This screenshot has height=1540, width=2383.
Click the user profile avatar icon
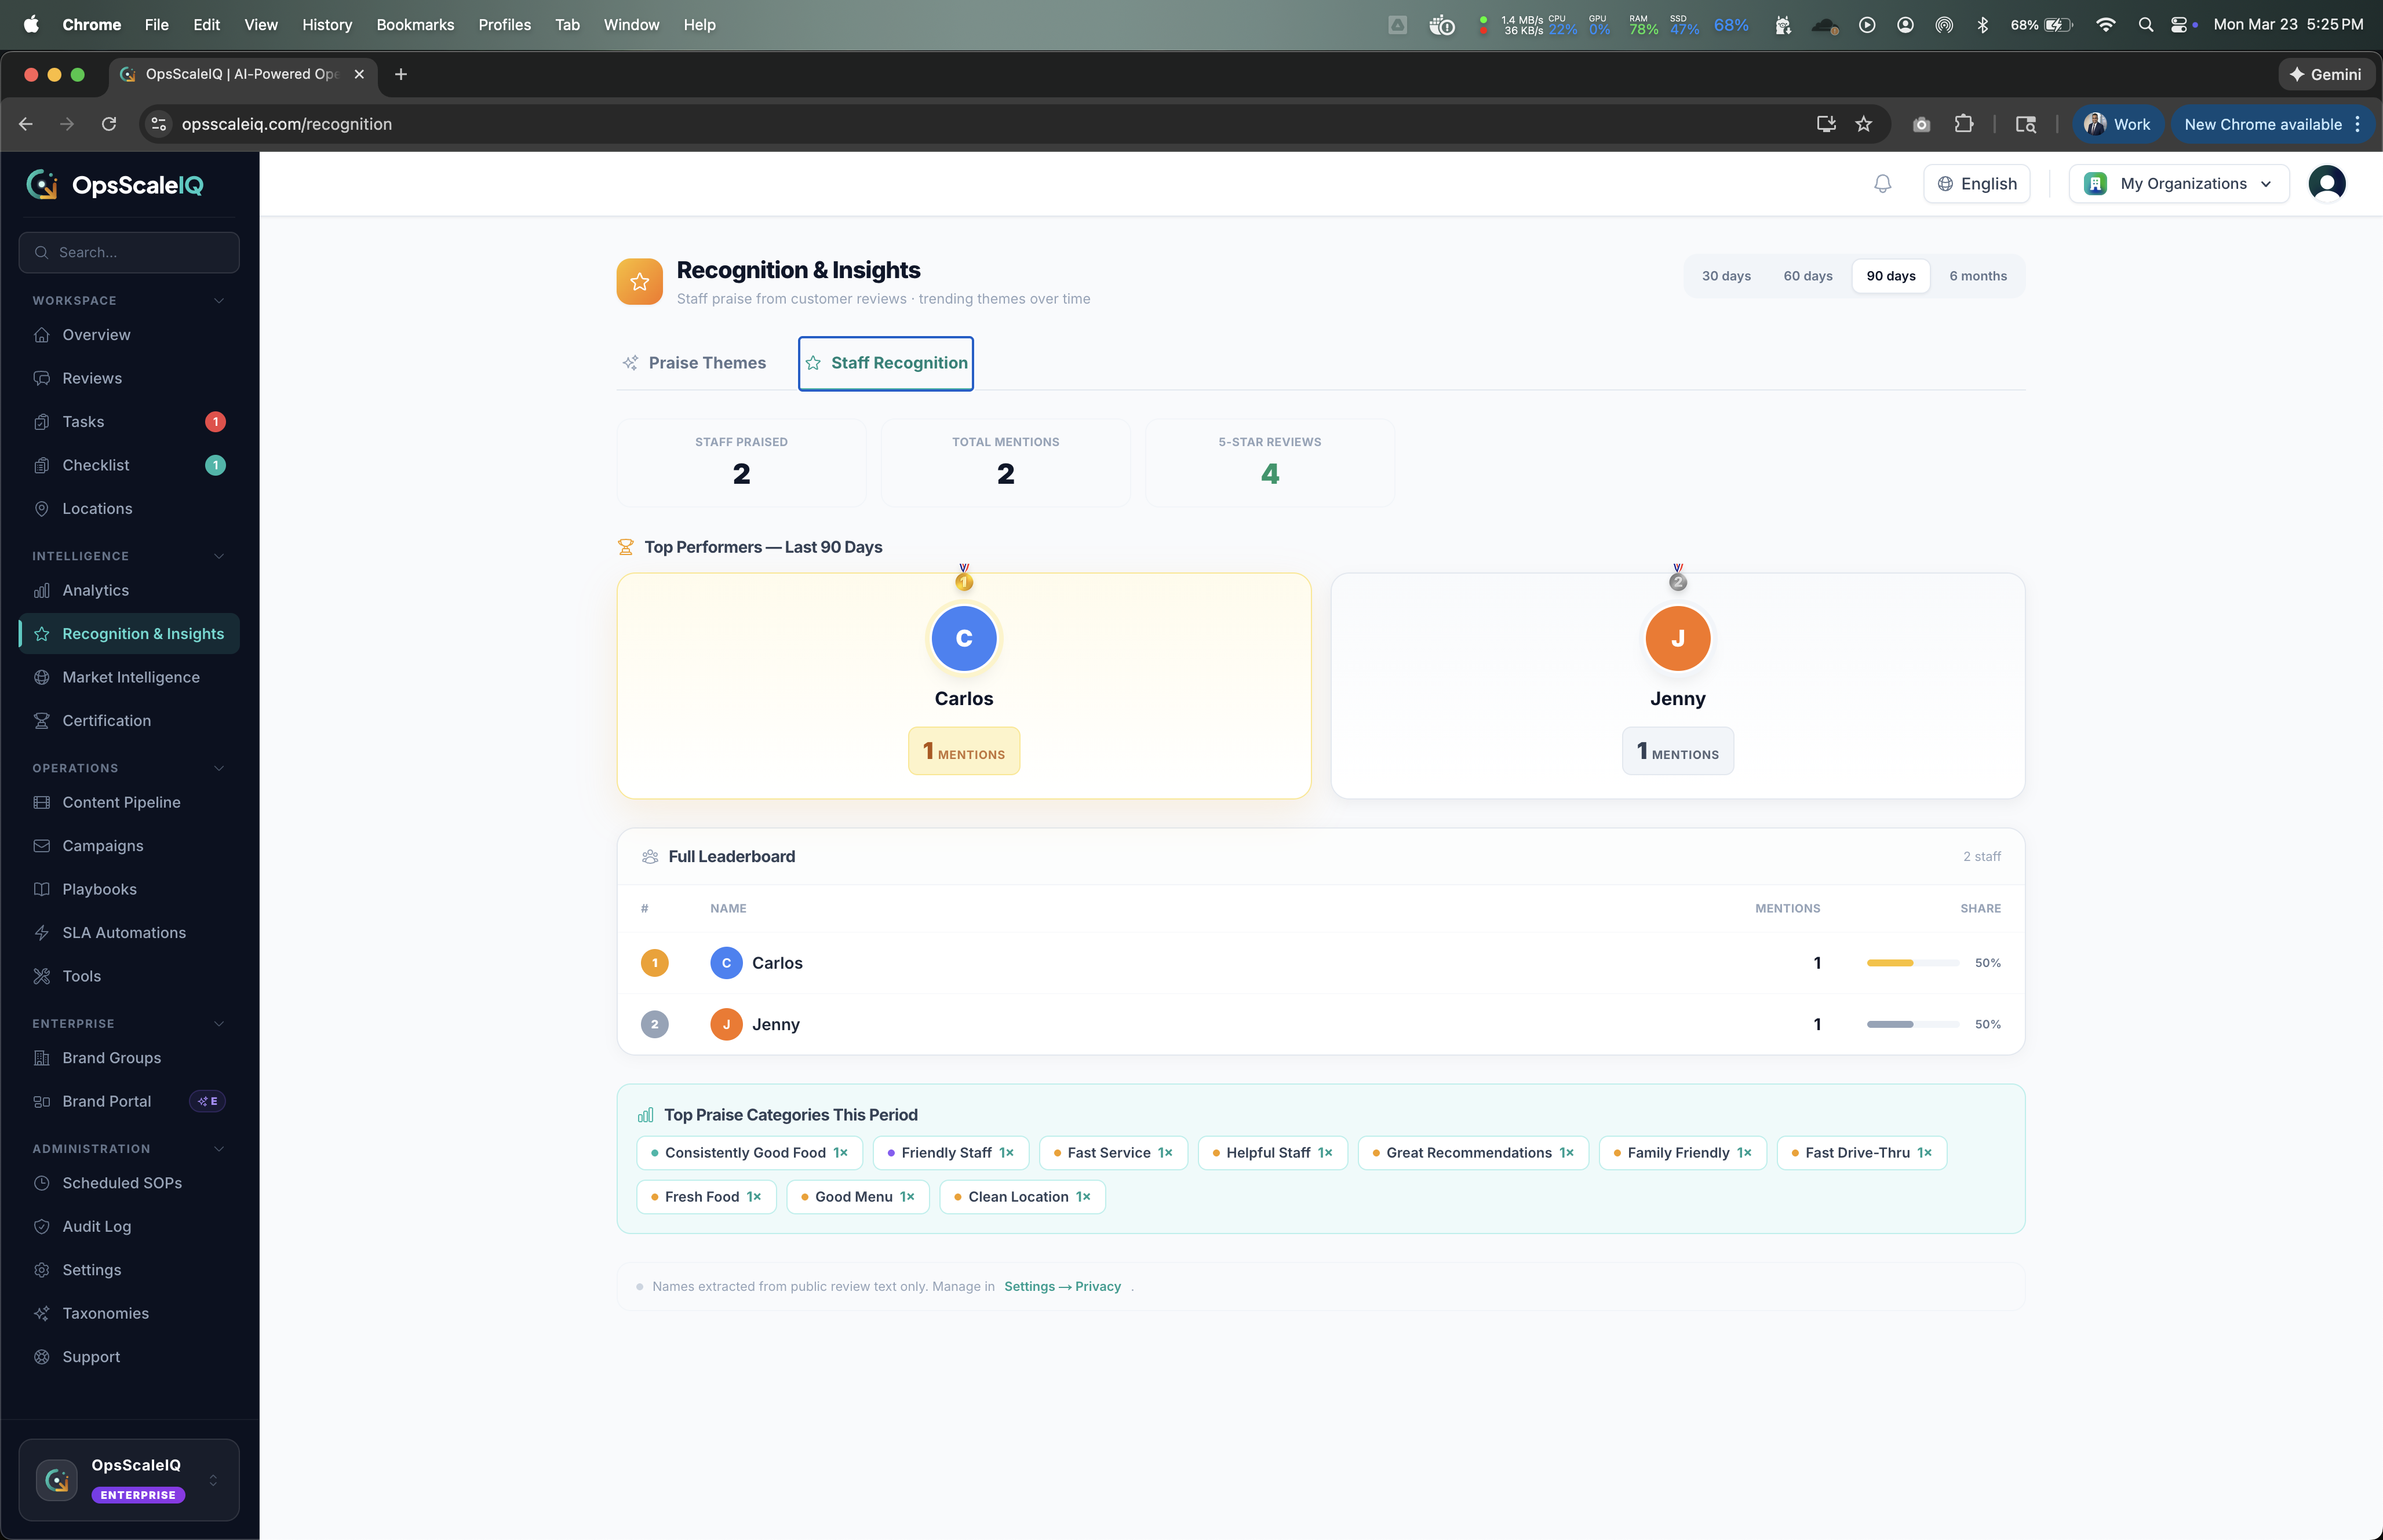2326,184
